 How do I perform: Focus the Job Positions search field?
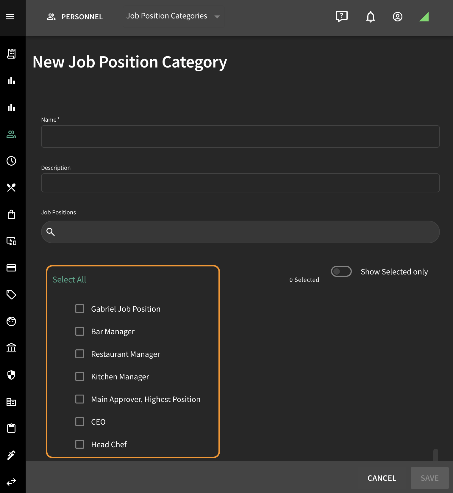point(240,232)
